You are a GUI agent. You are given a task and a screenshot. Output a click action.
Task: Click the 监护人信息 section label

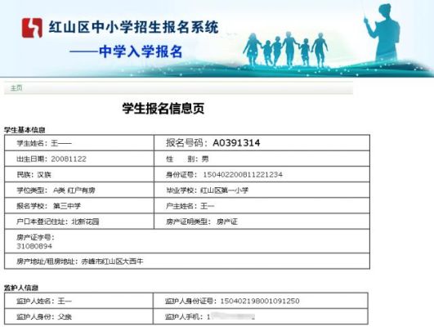pyautogui.click(x=21, y=288)
